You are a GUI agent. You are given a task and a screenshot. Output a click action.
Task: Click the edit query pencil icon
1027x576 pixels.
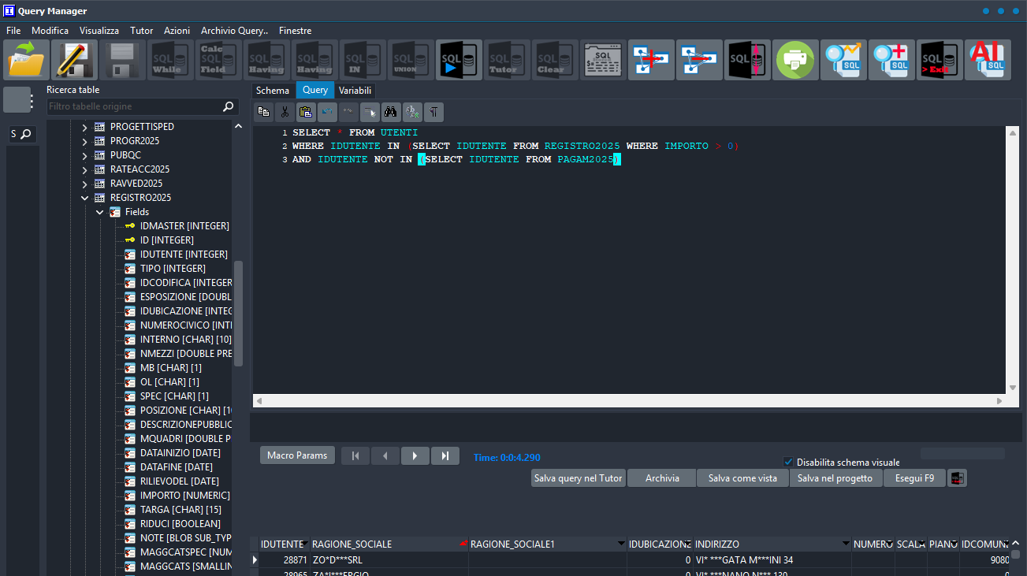[x=74, y=60]
